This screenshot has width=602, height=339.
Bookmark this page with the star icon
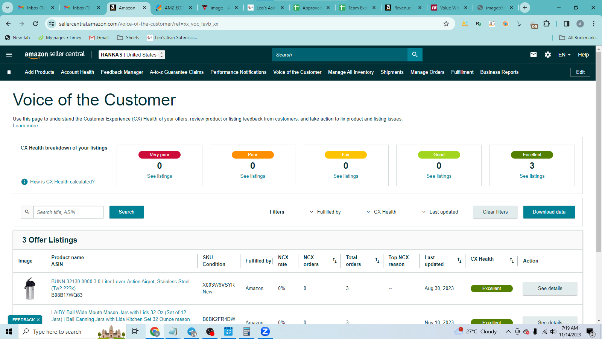[446, 24]
